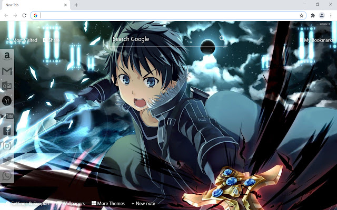Focus the Chrome address bar
This screenshot has height=210, width=337.
[x=168, y=15]
